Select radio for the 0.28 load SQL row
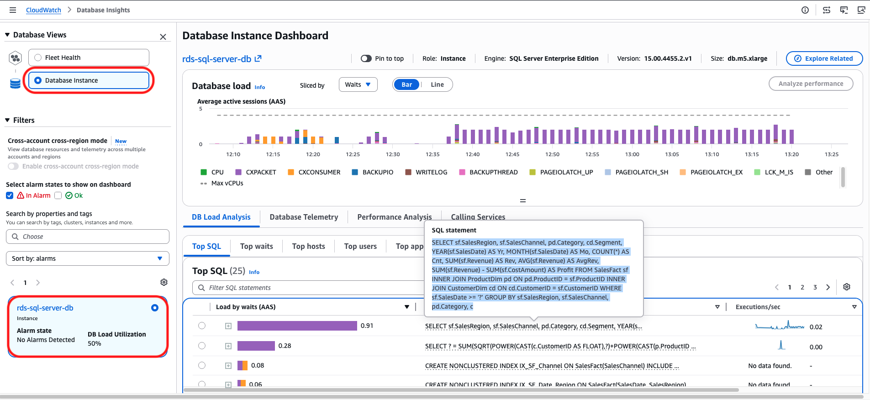 (x=202, y=346)
